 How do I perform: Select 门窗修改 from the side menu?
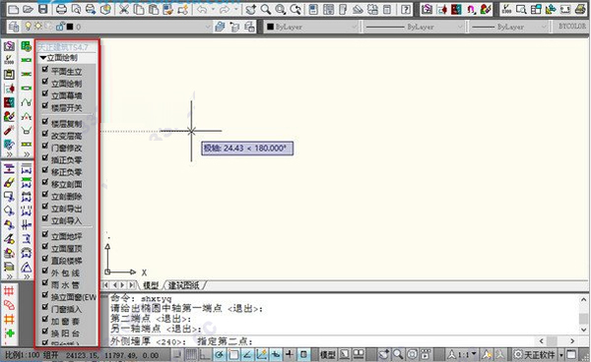point(67,148)
